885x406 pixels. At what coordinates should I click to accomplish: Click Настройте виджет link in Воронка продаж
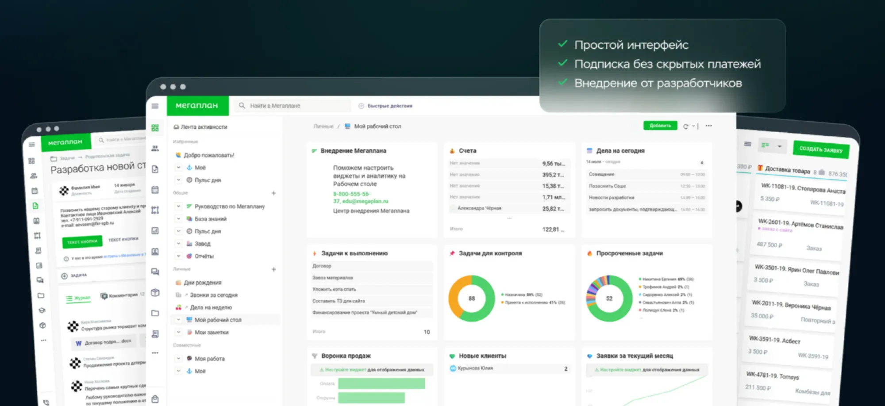(346, 370)
